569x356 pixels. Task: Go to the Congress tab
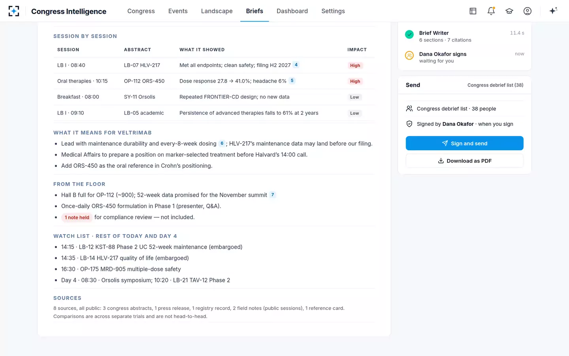pos(141,11)
